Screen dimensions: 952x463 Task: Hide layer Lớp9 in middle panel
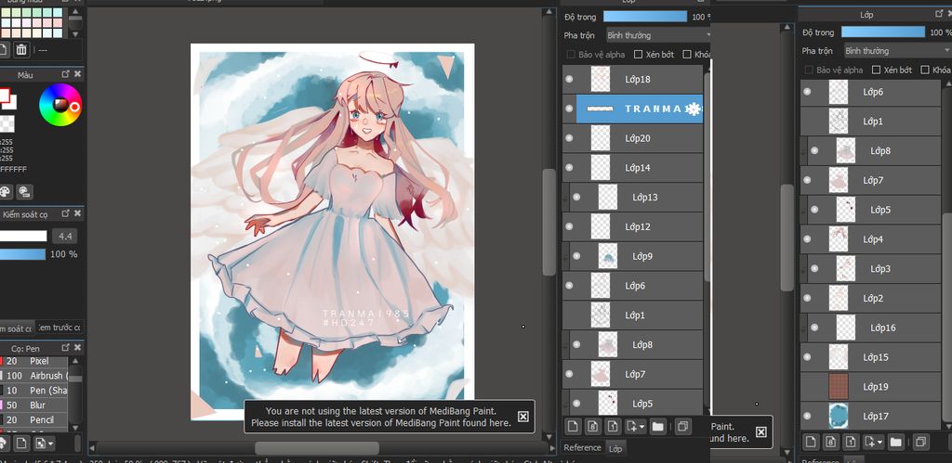coord(576,256)
